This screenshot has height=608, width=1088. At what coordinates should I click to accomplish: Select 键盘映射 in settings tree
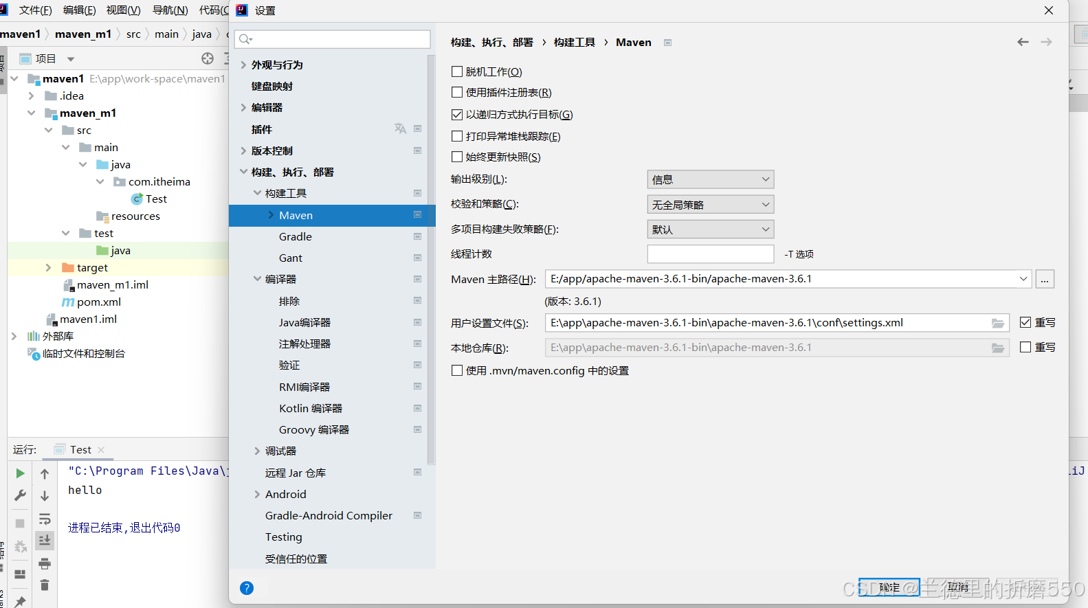[272, 86]
